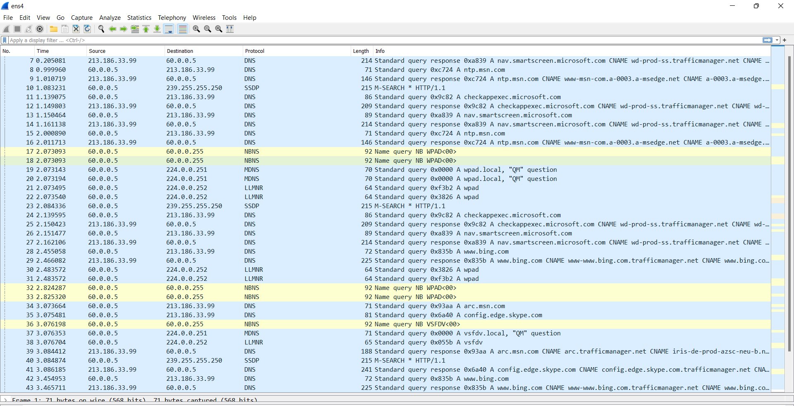Image resolution: width=794 pixels, height=406 pixels.
Task: Click the vertical scrollbar of packet list
Action: (789, 207)
